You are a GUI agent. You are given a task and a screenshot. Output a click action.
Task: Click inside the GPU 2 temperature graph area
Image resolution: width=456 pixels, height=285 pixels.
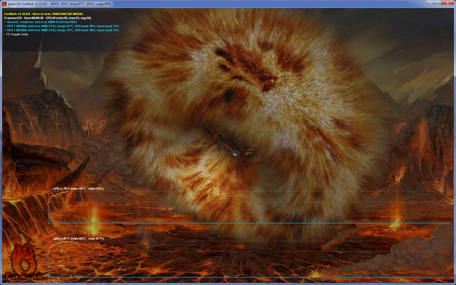[x=248, y=210]
